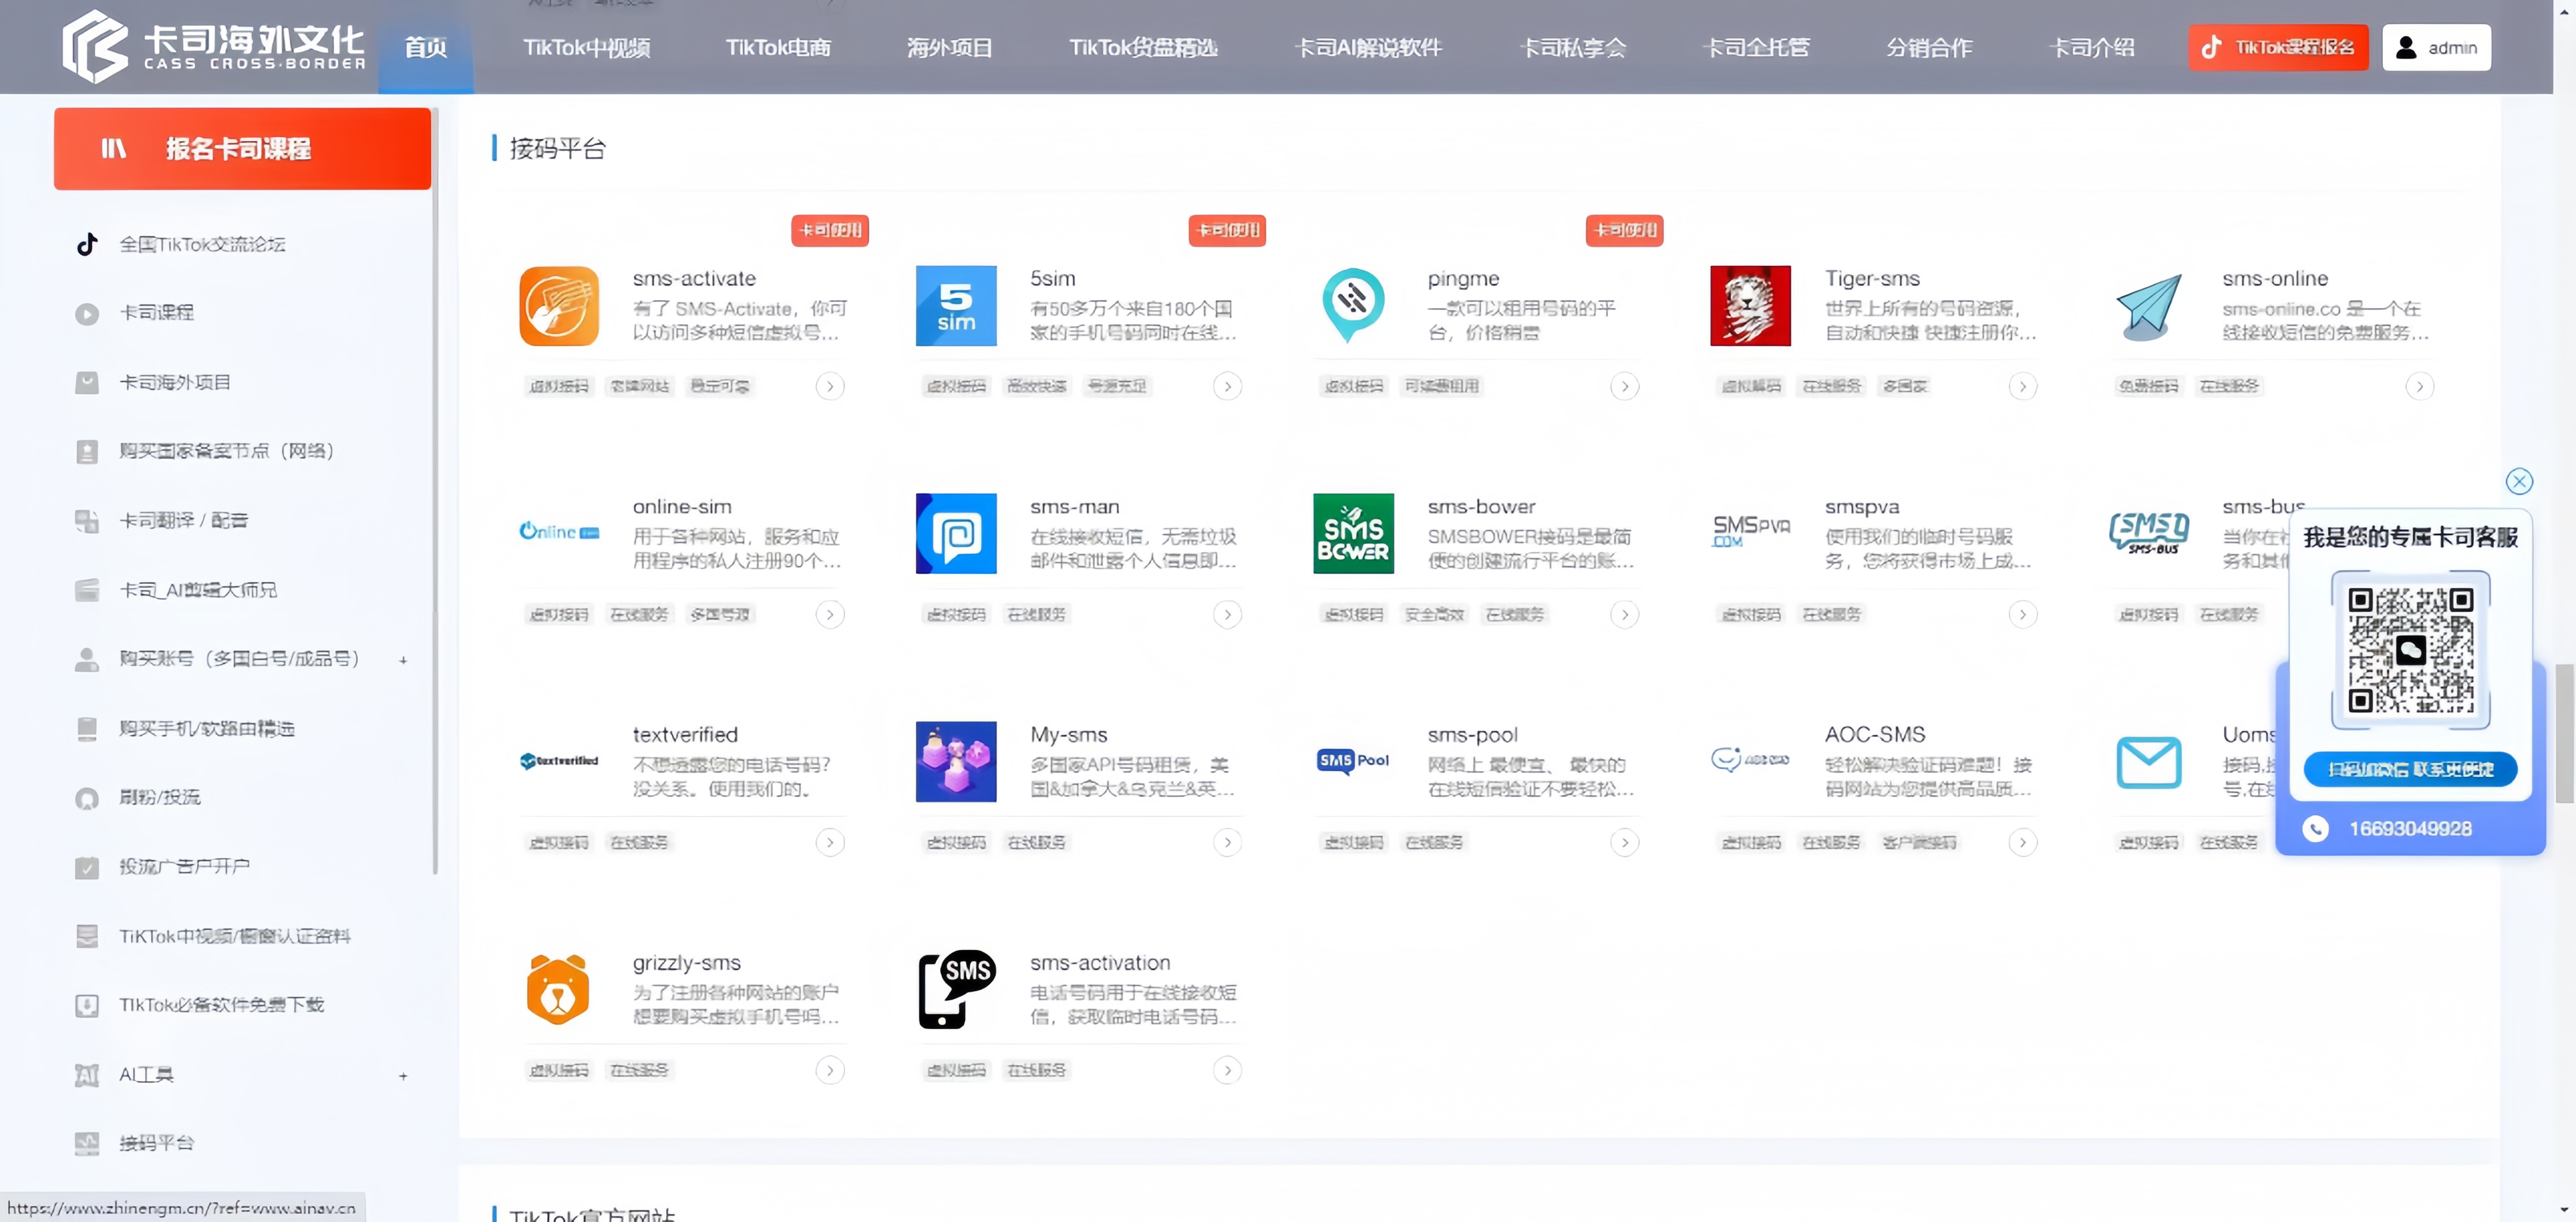
Task: Click the grizzly-sms card arrow button
Action: tap(830, 1070)
